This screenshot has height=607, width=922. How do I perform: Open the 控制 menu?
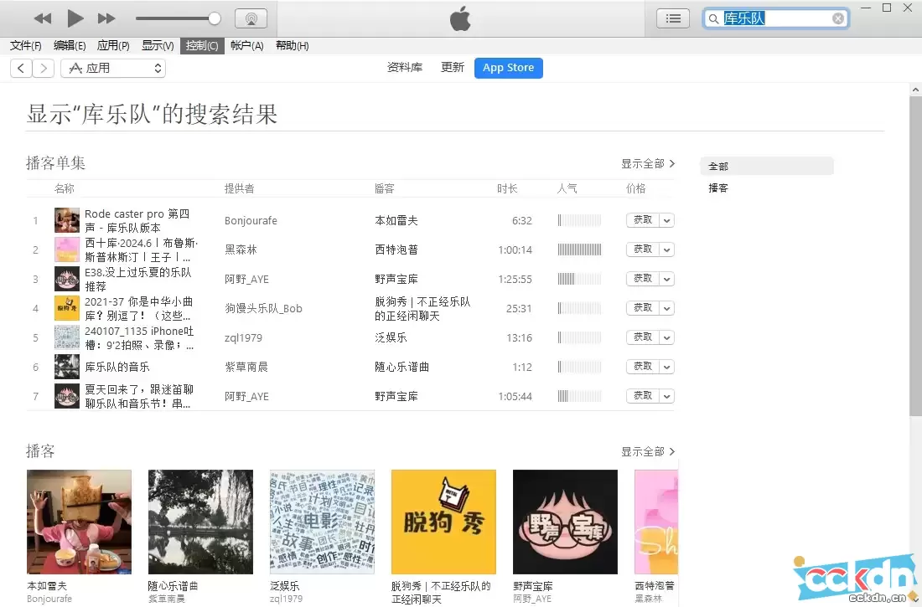coord(201,46)
